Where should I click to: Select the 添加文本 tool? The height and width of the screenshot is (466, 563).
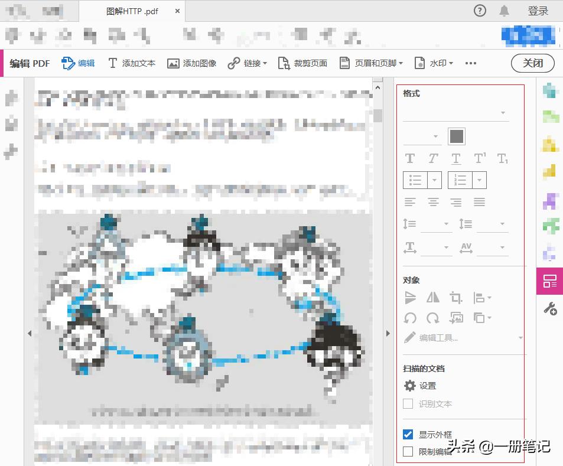(131, 63)
